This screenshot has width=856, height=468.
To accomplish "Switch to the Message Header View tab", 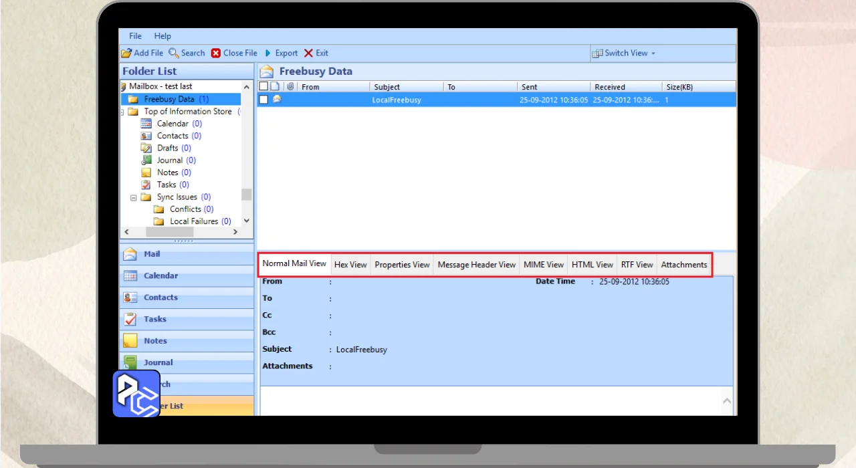I will point(476,265).
